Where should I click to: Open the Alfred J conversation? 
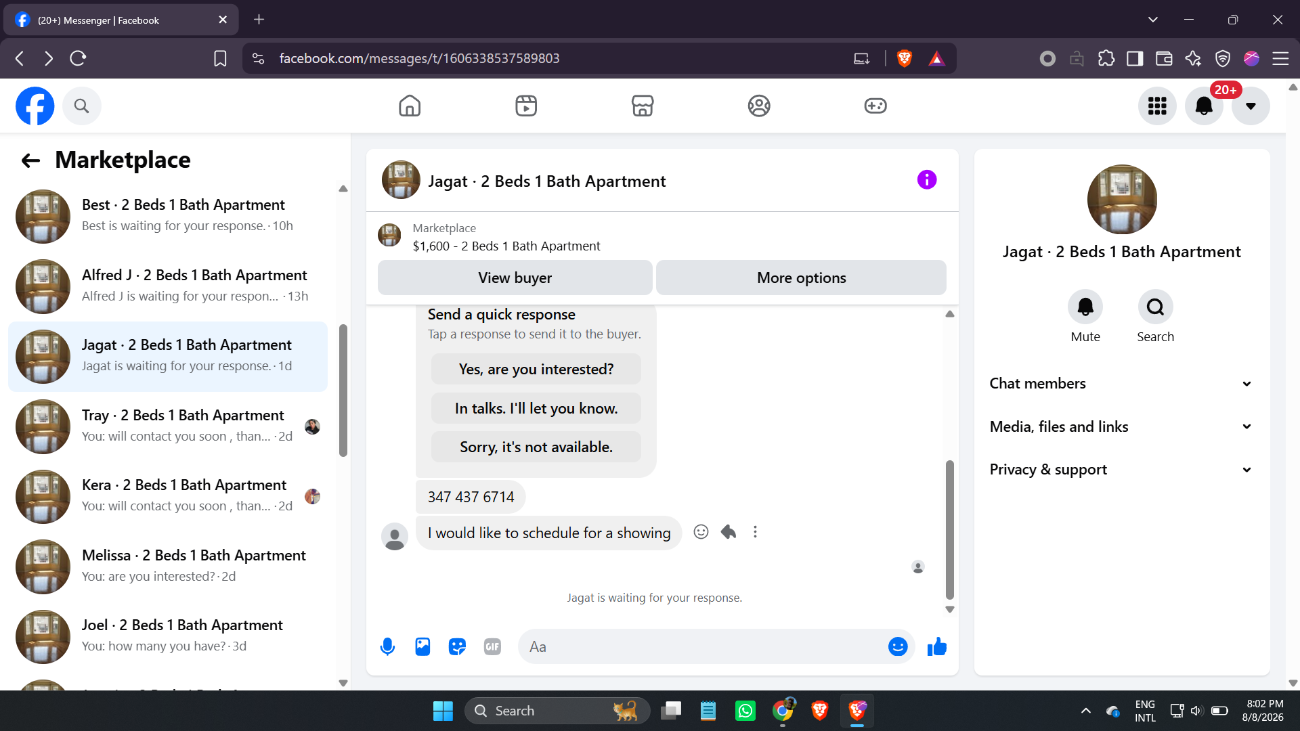[168, 286]
